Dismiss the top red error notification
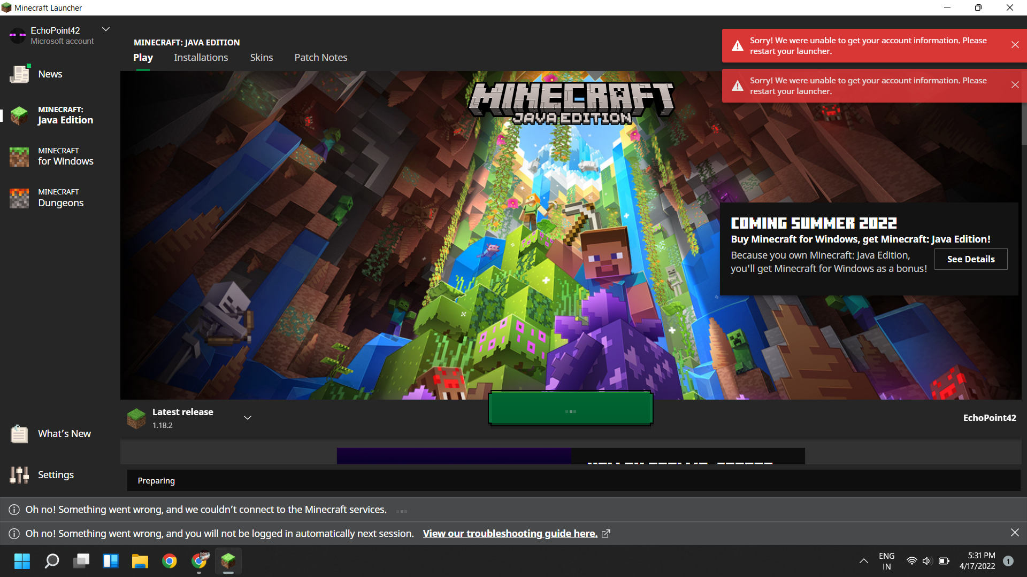1027x577 pixels. coord(1015,45)
